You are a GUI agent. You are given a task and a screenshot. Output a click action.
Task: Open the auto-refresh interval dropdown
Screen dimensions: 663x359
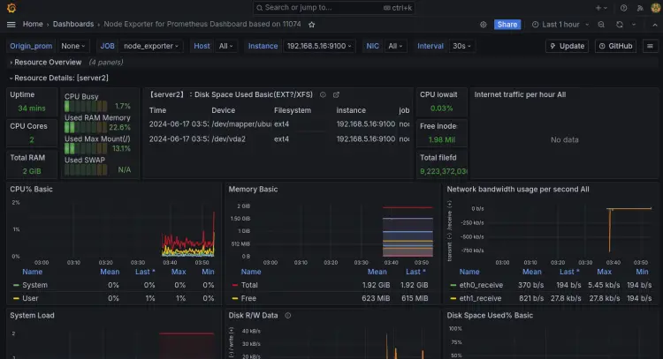coord(634,25)
